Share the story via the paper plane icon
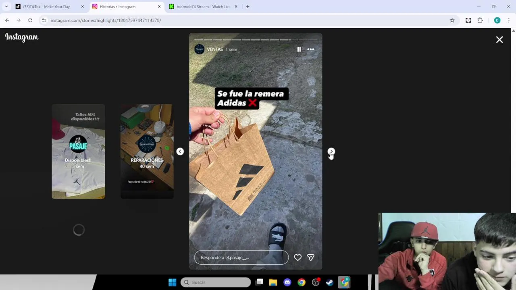The height and width of the screenshot is (290, 516). point(310,257)
